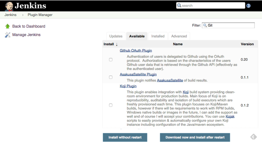Click the search help question mark icon

click(x=249, y=6)
